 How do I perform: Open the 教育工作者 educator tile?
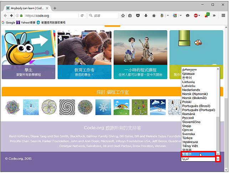click(84, 54)
